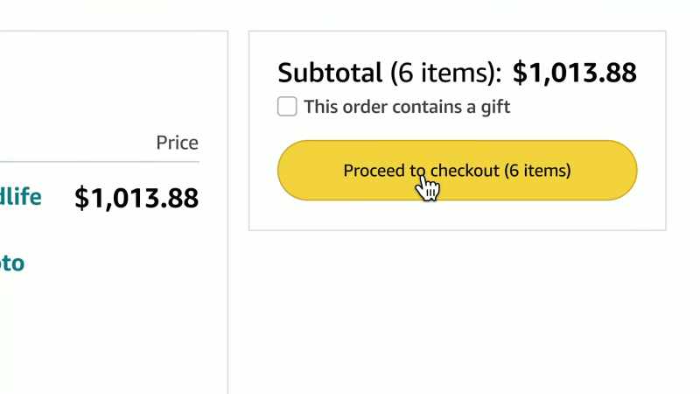The image size is (700, 394).
Task: Click the divider line below the Price header
Action: [100, 162]
